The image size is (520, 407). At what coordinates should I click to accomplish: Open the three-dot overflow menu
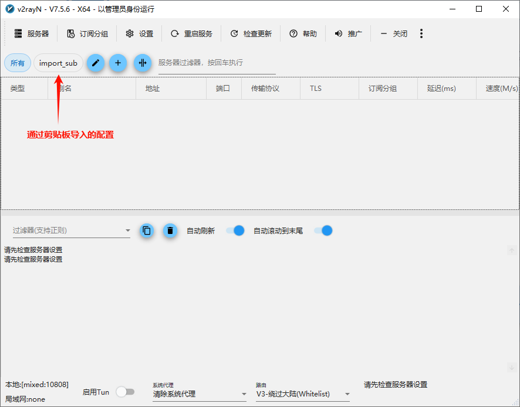pyautogui.click(x=421, y=33)
